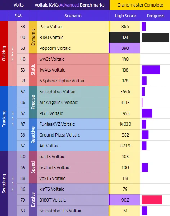Screen dimensions: 170x216
Task: Click the Grandmaster Complete rank banner
Action: tap(140, 5)
